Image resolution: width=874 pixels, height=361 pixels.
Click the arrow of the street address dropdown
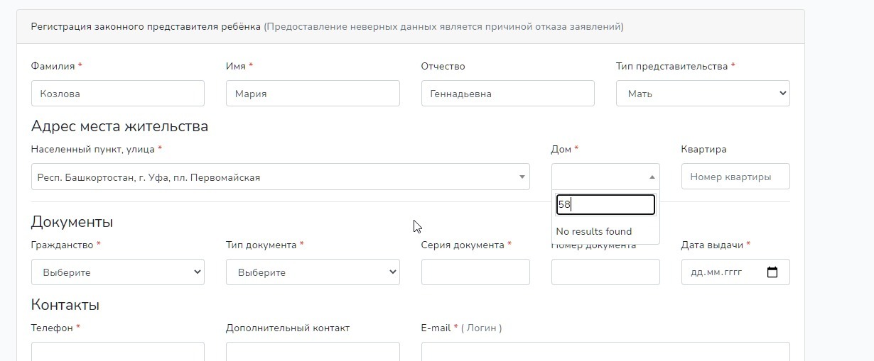[522, 177]
